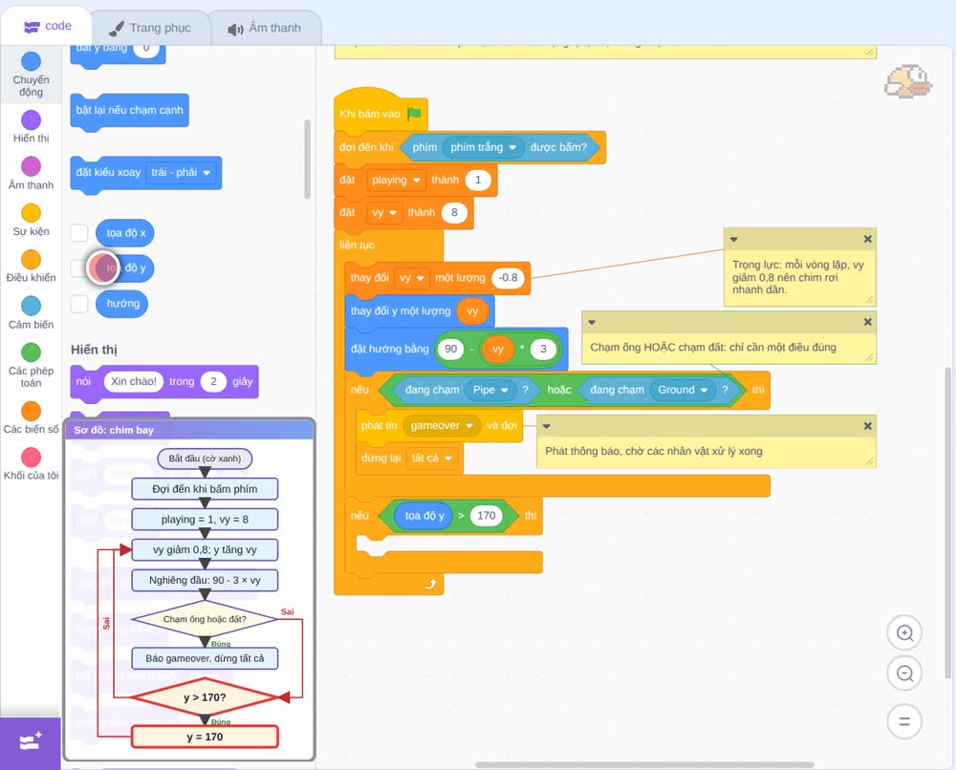Image resolution: width=956 pixels, height=770 pixels.
Task: Close the 'Phát thông báo' comment
Action: pyautogui.click(x=868, y=426)
